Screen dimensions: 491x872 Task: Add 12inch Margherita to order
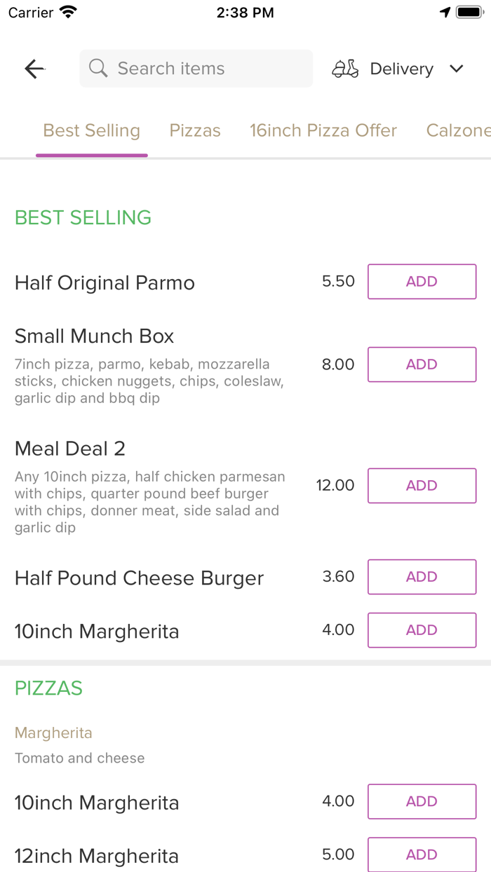click(x=422, y=854)
